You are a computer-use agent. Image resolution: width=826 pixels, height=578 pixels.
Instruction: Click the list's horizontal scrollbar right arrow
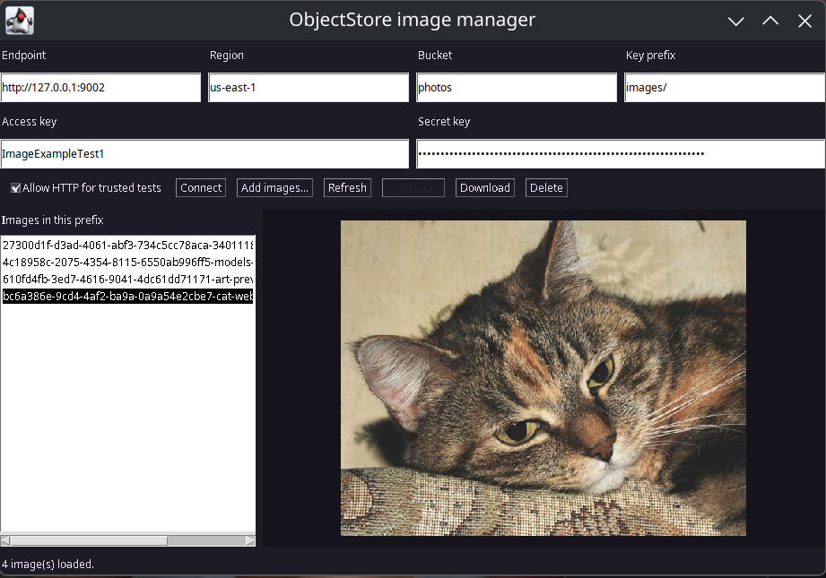(x=250, y=540)
